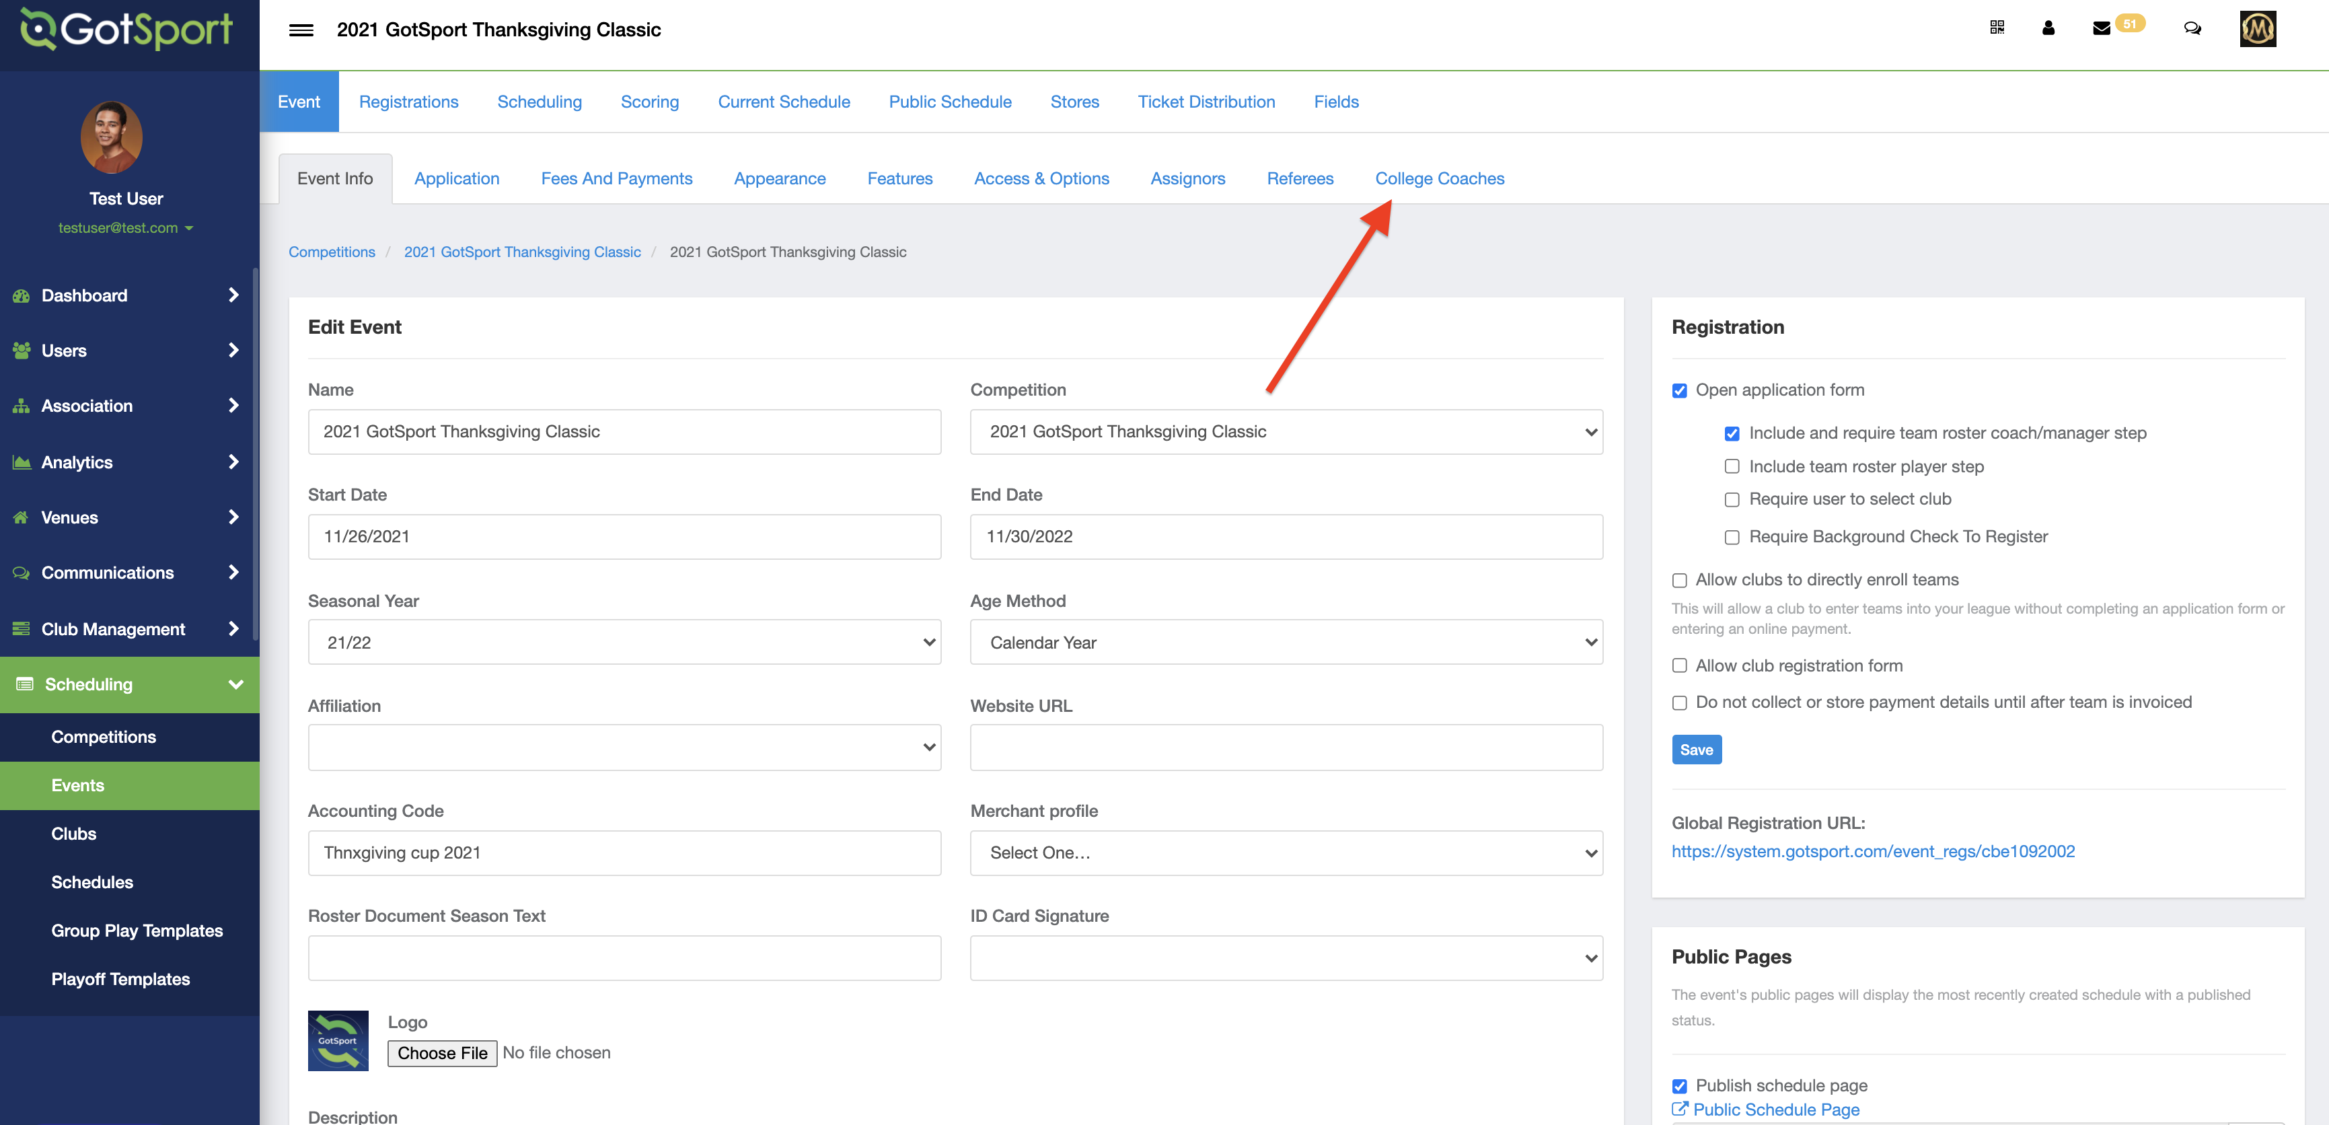
Task: Open the chat messages icon
Action: click(2192, 28)
